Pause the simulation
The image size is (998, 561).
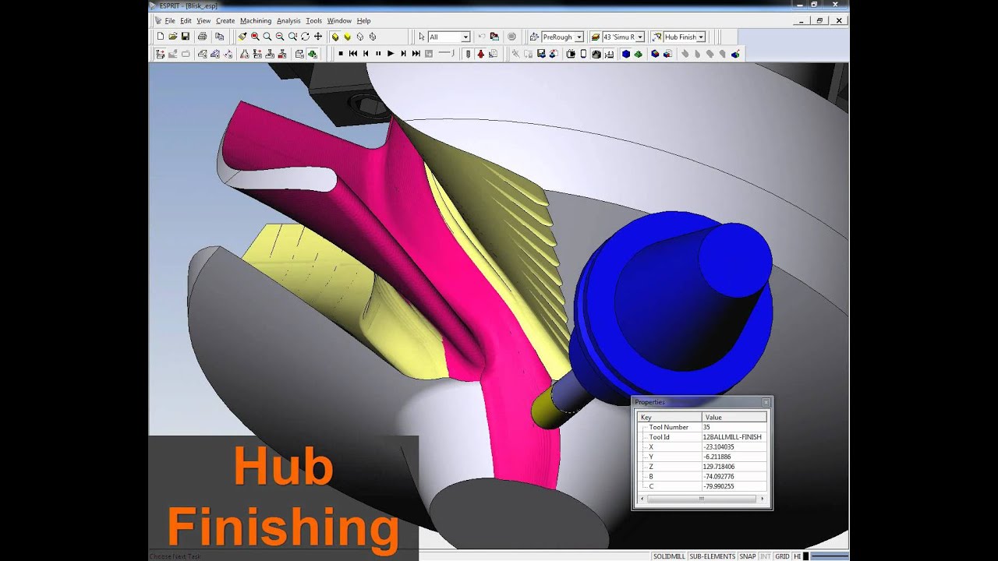coord(378,54)
